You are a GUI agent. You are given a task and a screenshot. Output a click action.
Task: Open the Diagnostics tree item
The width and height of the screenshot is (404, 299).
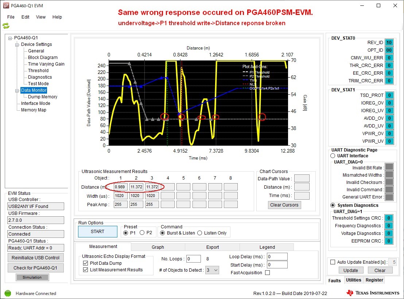(40, 77)
